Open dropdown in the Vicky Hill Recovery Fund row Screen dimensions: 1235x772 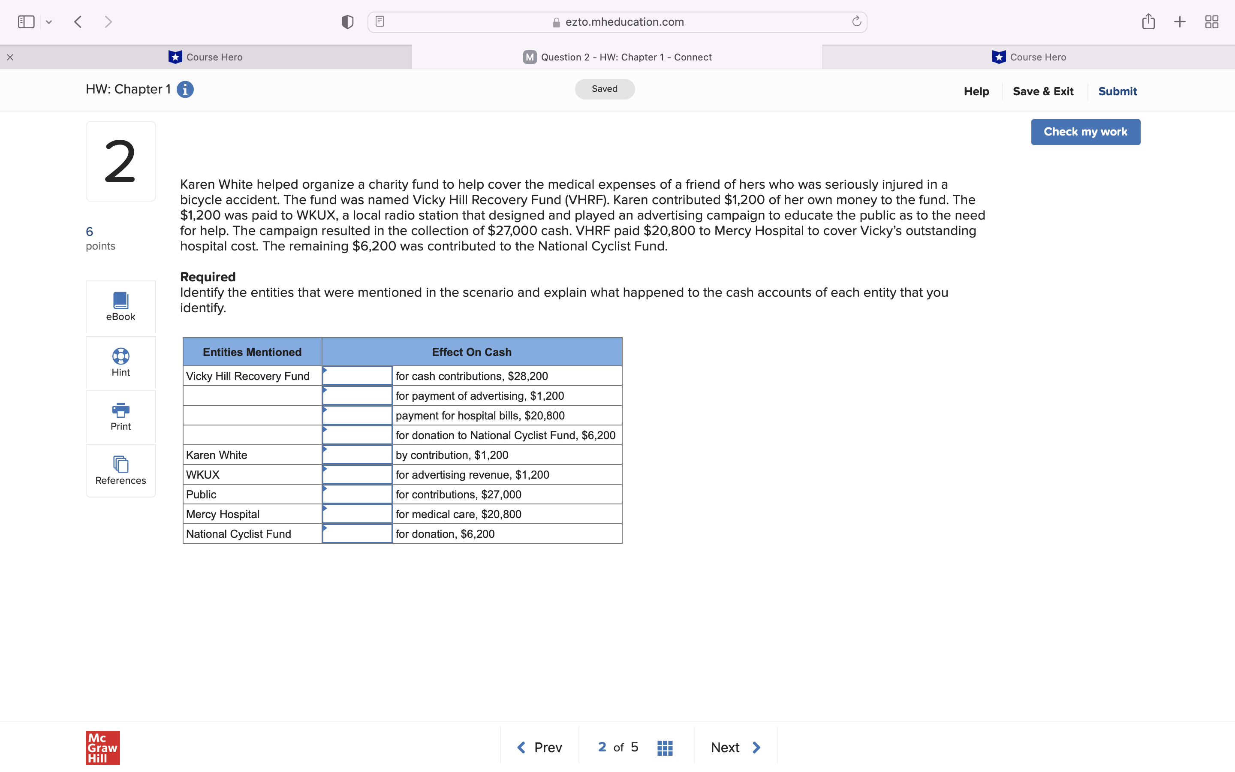pyautogui.click(x=356, y=376)
